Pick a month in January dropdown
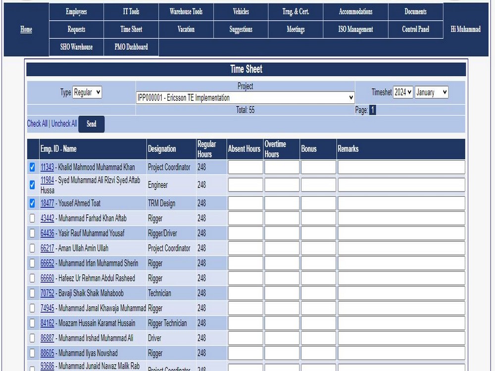This screenshot has height=371, width=495. pos(432,92)
